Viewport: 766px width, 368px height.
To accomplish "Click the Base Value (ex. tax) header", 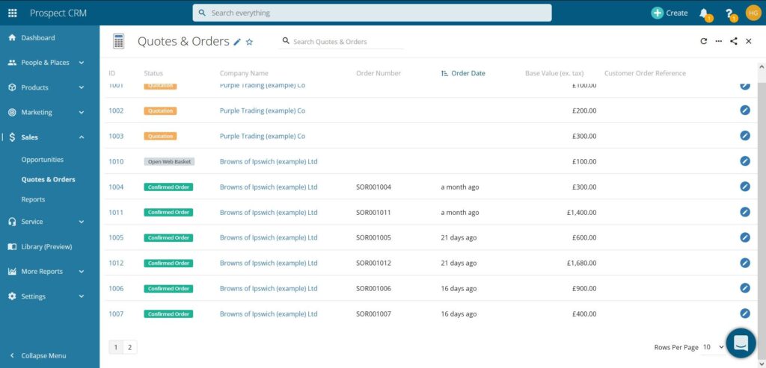I will (554, 74).
